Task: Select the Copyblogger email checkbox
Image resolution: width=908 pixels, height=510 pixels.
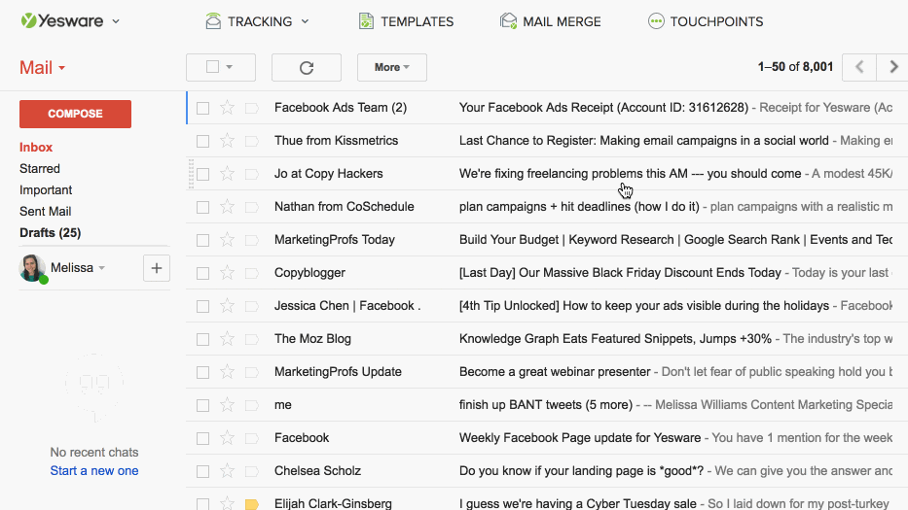Action: click(x=202, y=273)
